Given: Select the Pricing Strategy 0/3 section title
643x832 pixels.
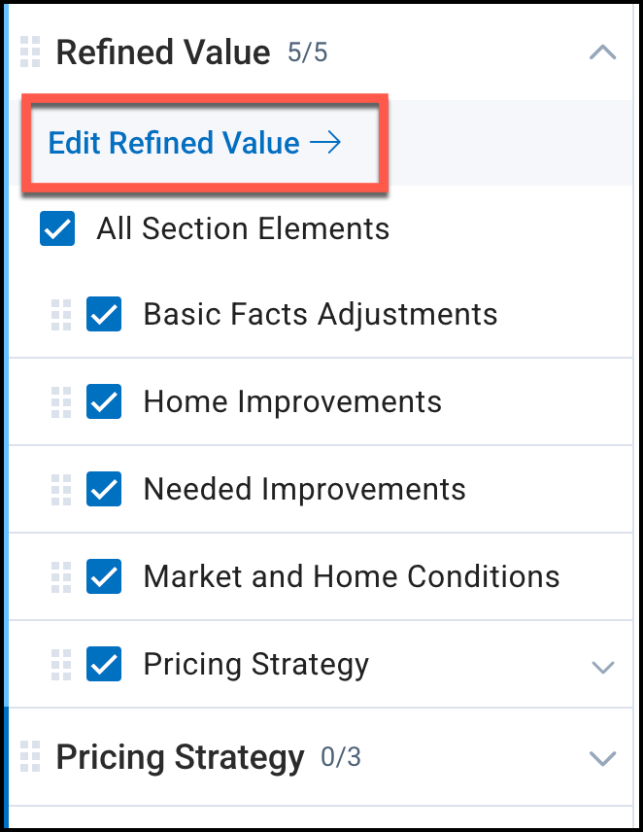Looking at the screenshot, I should click(x=180, y=756).
